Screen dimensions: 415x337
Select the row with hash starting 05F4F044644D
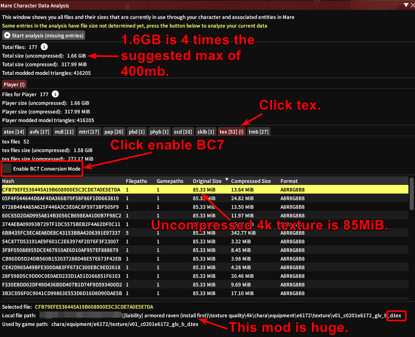[61, 199]
